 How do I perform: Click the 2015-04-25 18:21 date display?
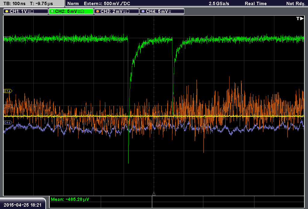[x=23, y=205]
